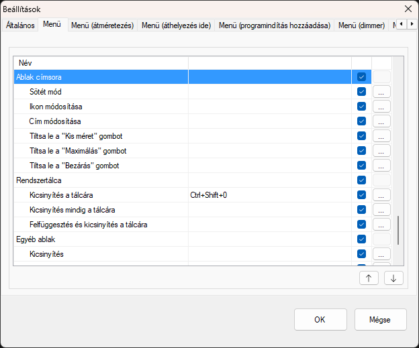This screenshot has width=419, height=348.
Task: Select the Menü tab
Action: tap(52, 24)
